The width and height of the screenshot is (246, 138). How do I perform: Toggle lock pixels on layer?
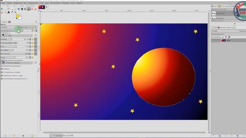click(223, 37)
